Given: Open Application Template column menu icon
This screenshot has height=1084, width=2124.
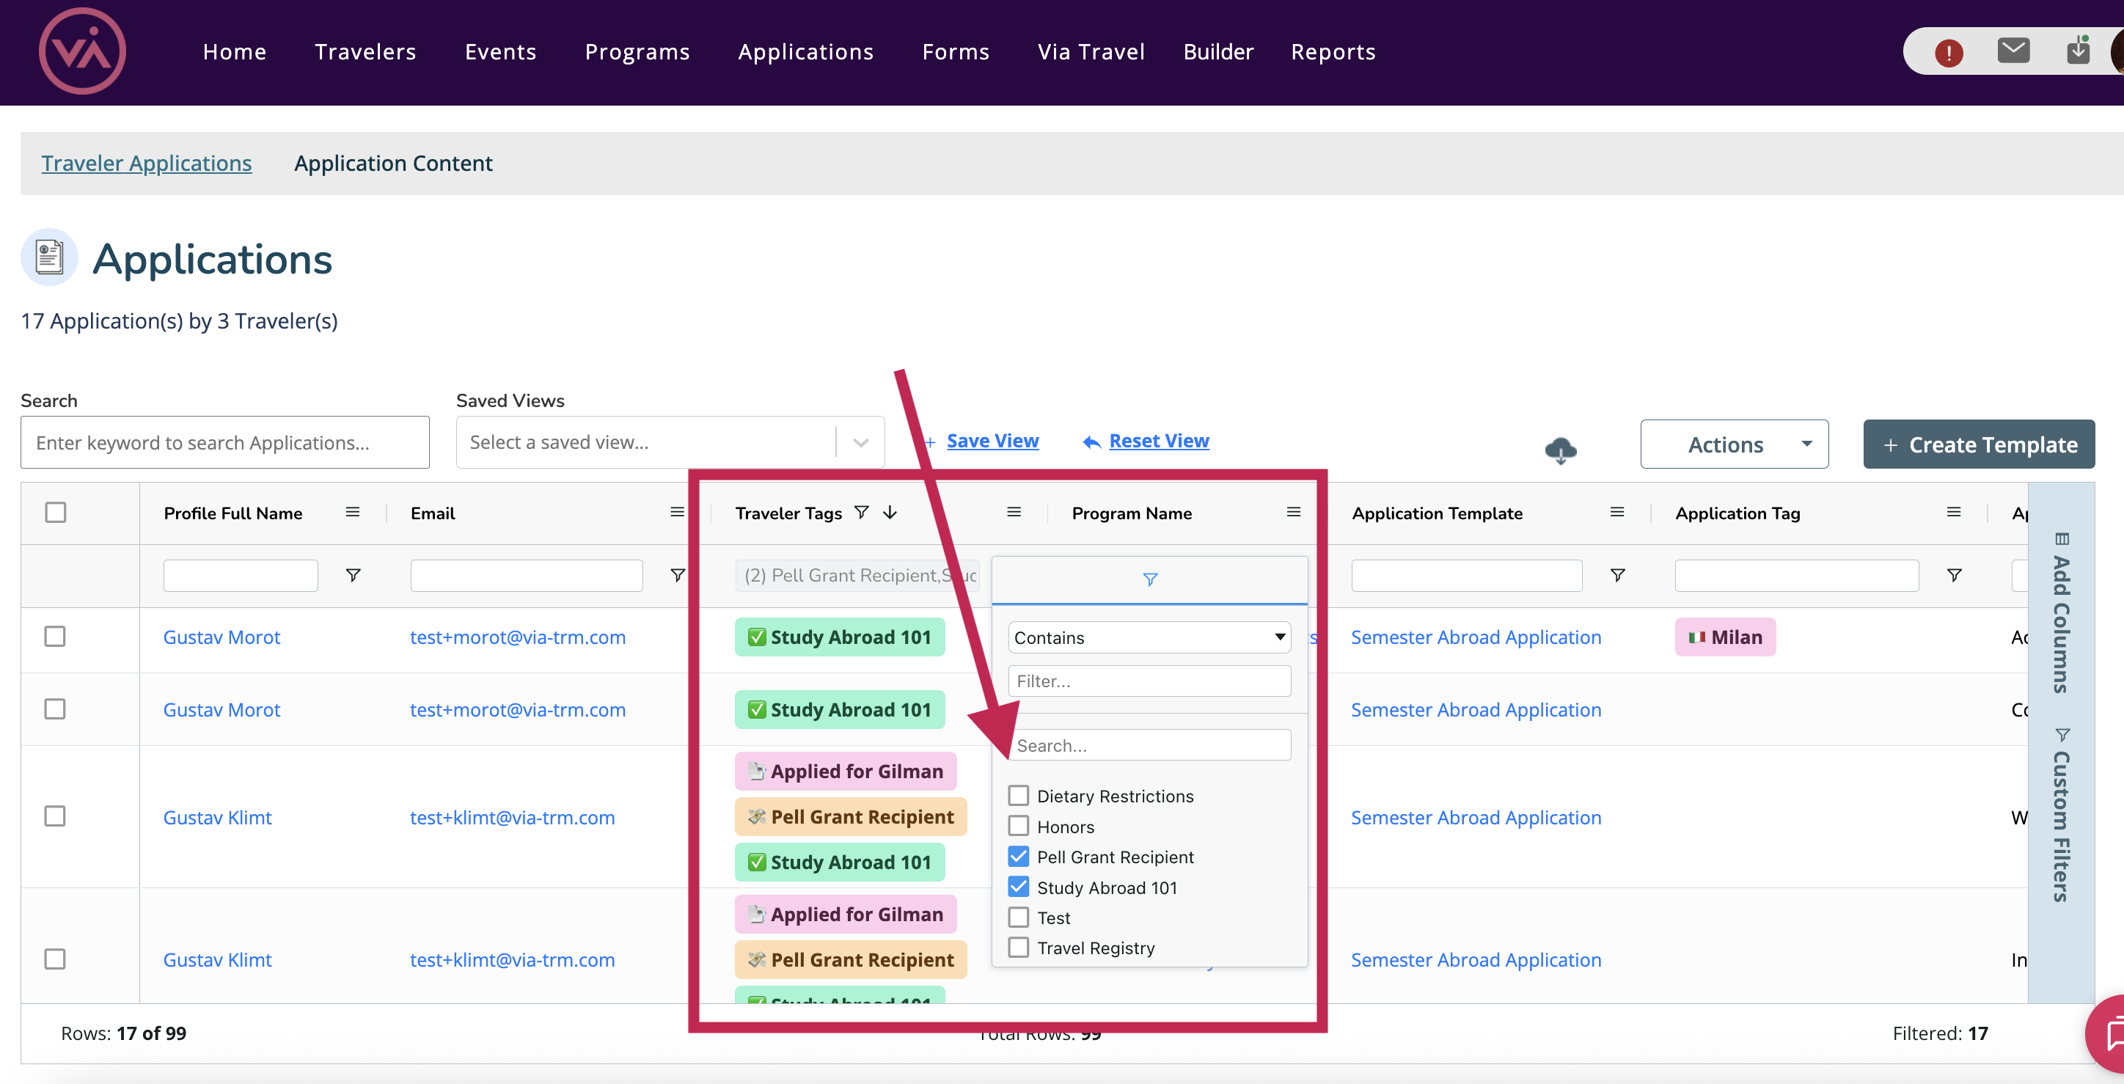Looking at the screenshot, I should (1617, 512).
